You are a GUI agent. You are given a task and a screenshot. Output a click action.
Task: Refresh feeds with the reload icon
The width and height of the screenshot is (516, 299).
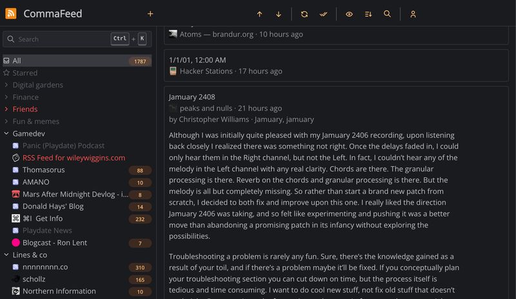[304, 14]
